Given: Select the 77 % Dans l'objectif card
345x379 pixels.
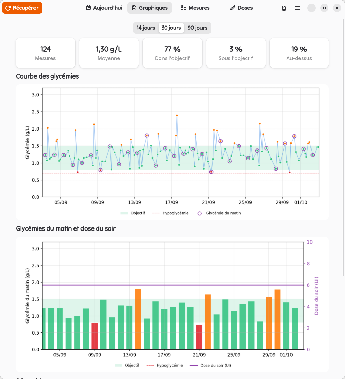Looking at the screenshot, I should pyautogui.click(x=172, y=53).
